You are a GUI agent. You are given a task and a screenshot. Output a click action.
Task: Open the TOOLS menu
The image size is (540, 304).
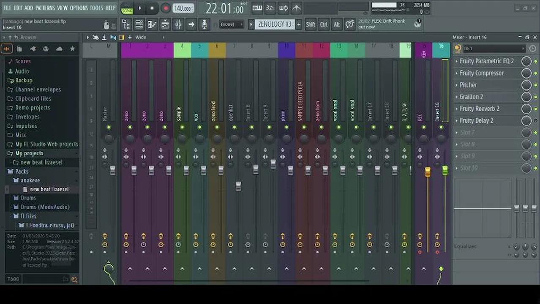(96, 8)
